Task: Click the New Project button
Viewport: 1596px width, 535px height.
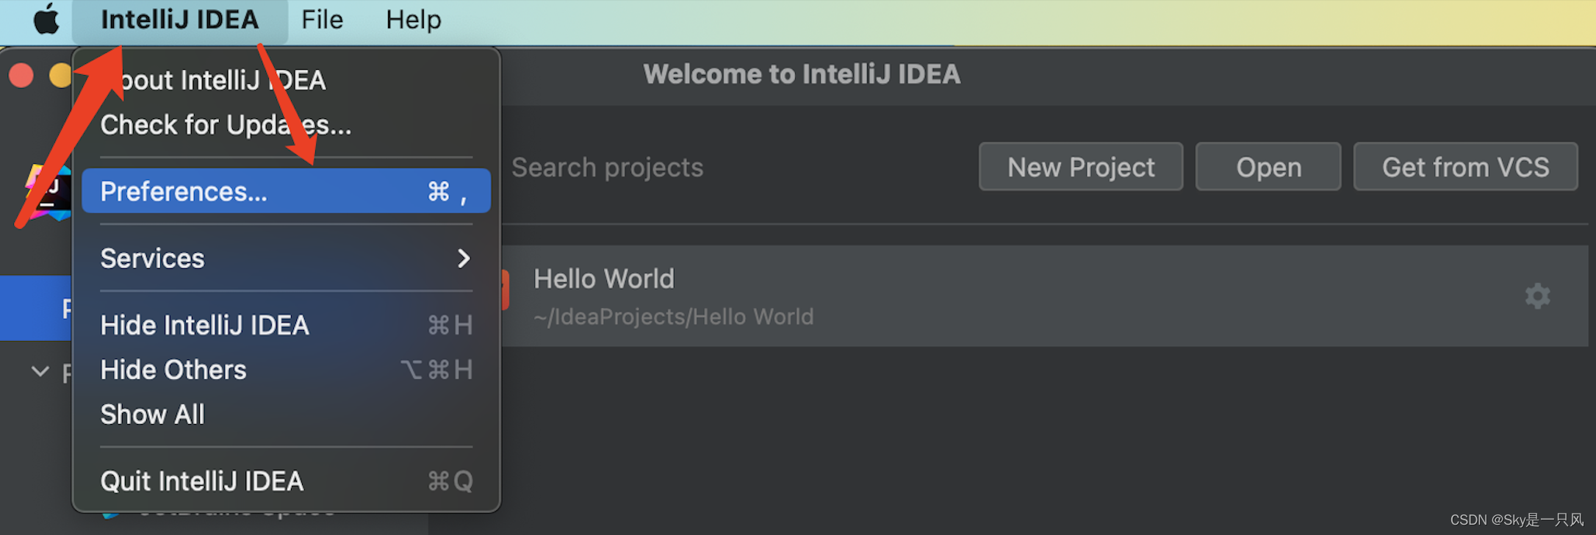Action: (x=1081, y=168)
